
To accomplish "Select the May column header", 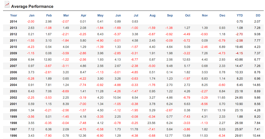I will [100, 15].
